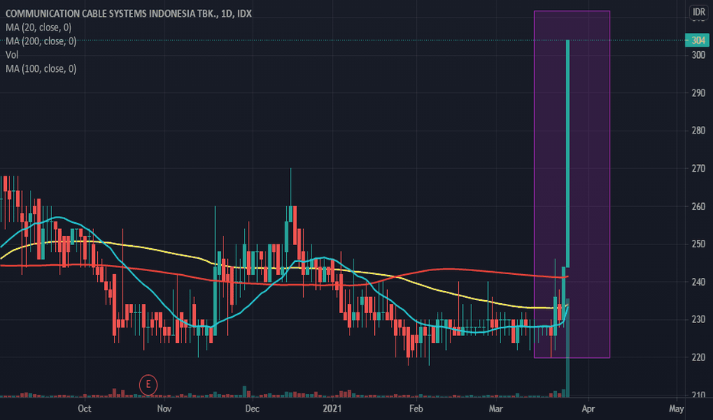This screenshot has width=713, height=420.
Task: Click the Communication Cable Systems Indonesia title
Action: point(129,14)
